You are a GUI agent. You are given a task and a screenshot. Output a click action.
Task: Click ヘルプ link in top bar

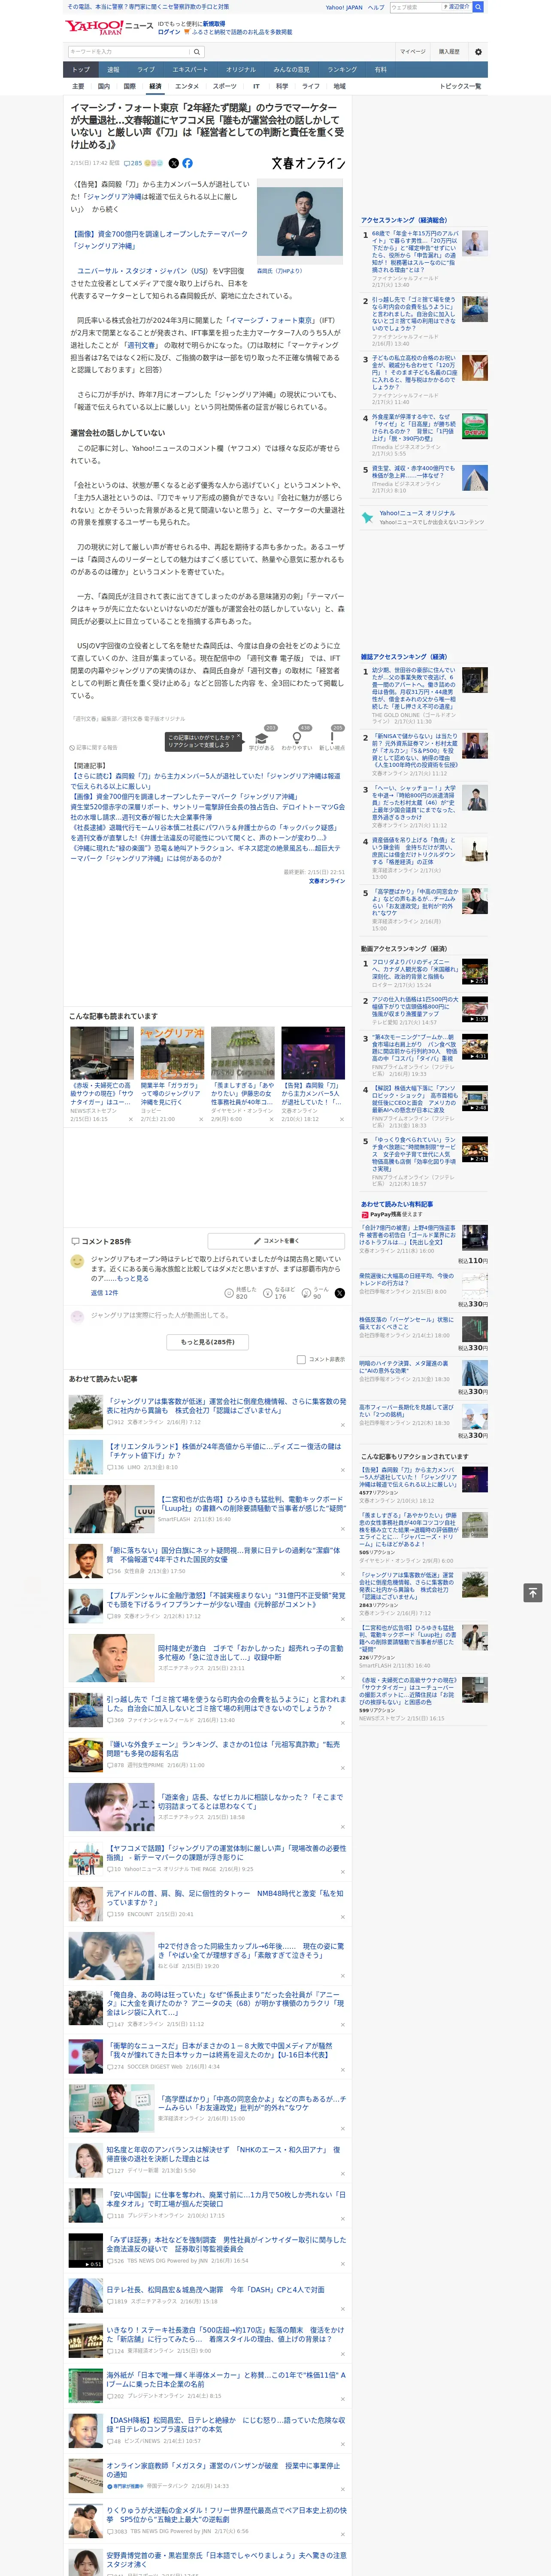pyautogui.click(x=375, y=7)
